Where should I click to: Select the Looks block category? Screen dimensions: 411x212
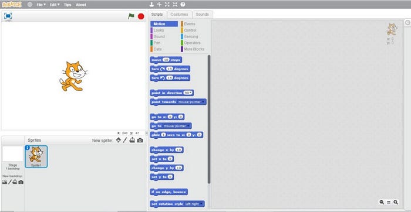coord(164,30)
